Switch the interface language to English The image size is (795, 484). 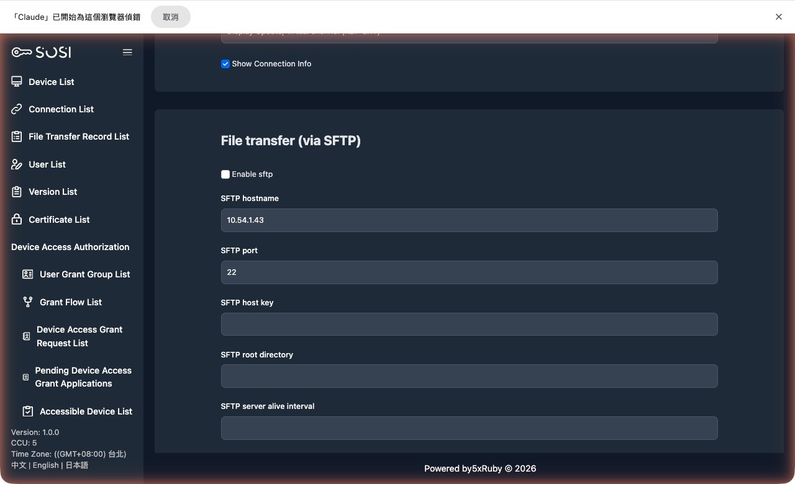(x=45, y=465)
